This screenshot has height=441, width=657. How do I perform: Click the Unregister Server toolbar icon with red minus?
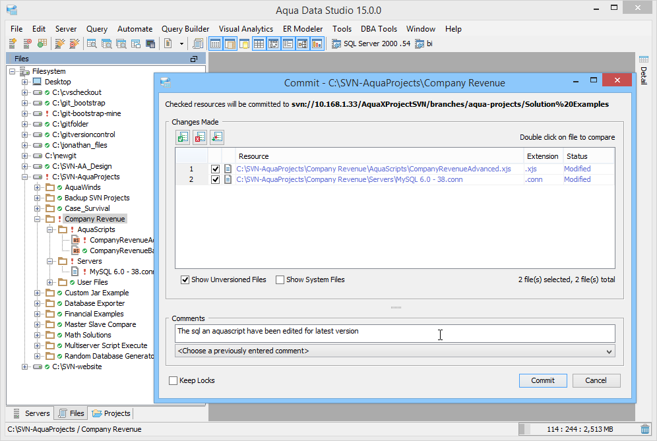tap(27, 44)
